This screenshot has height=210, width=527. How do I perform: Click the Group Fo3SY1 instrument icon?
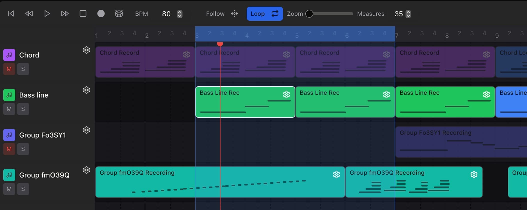[x=9, y=135]
